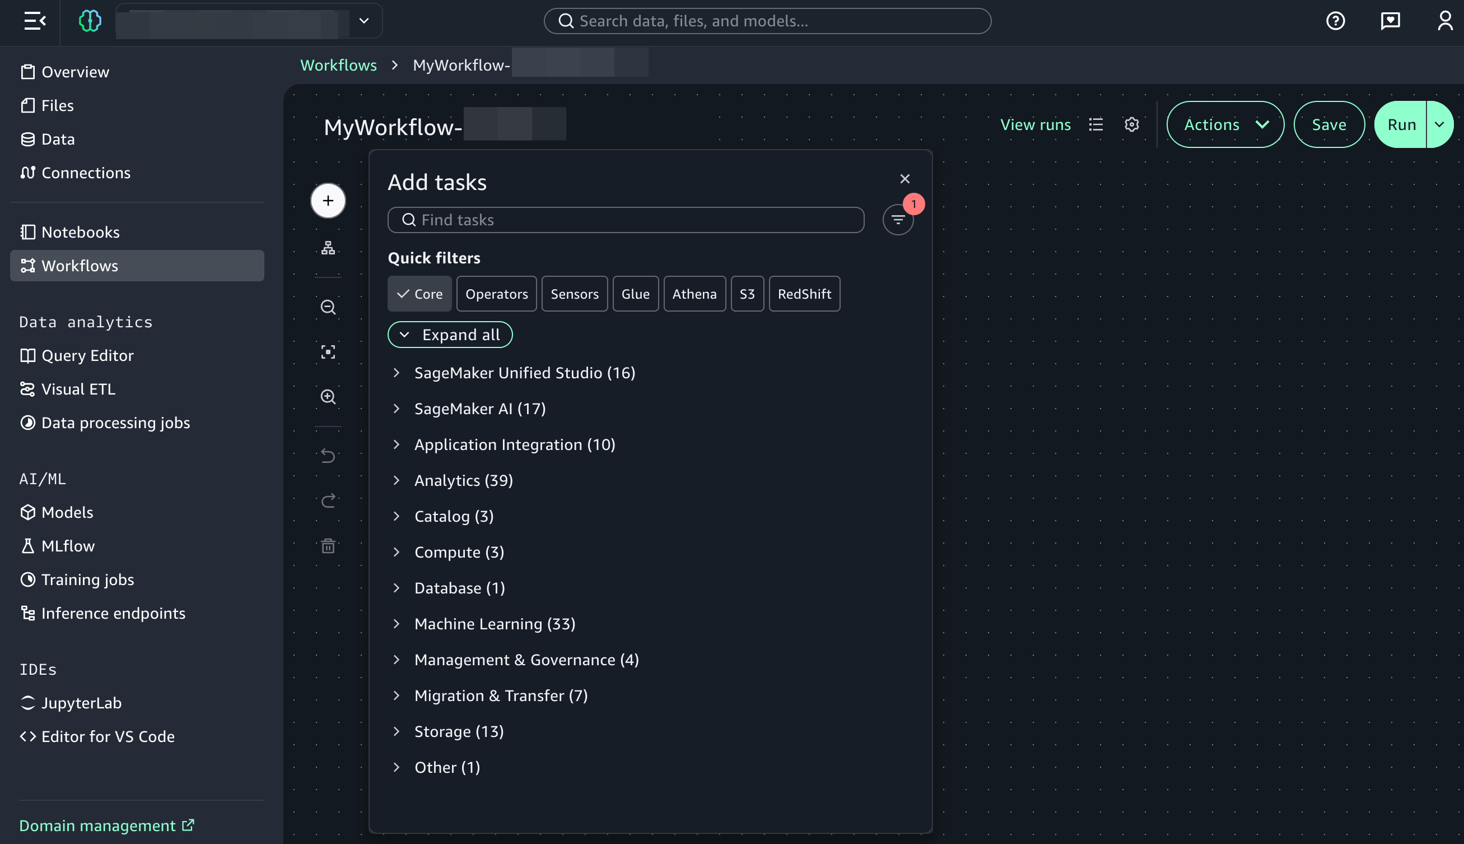Switch to the Query Editor page
Image resolution: width=1464 pixels, height=844 pixels.
pyautogui.click(x=87, y=355)
